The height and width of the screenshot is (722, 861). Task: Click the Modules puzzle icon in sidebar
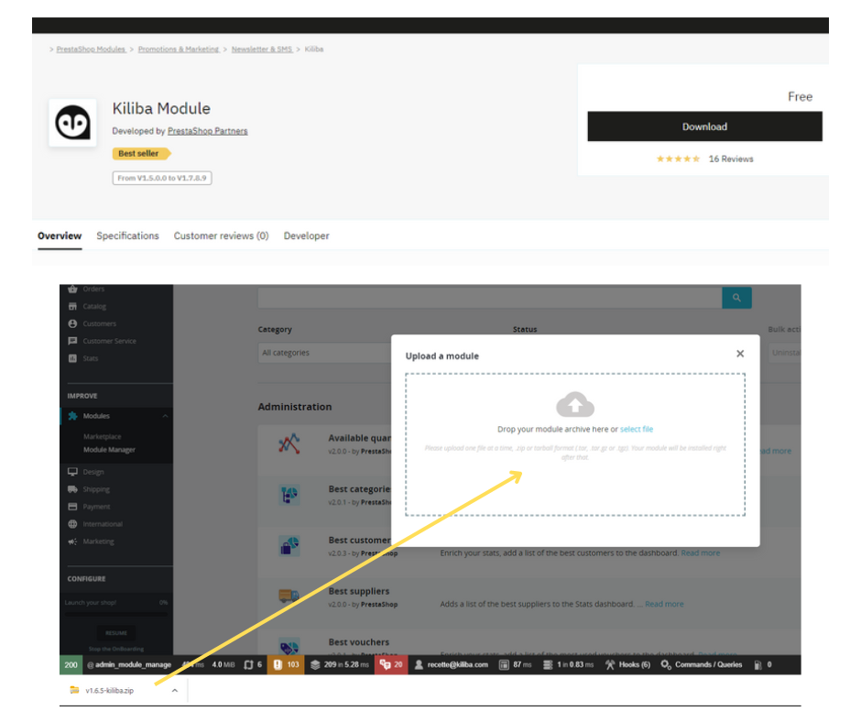coord(72,416)
